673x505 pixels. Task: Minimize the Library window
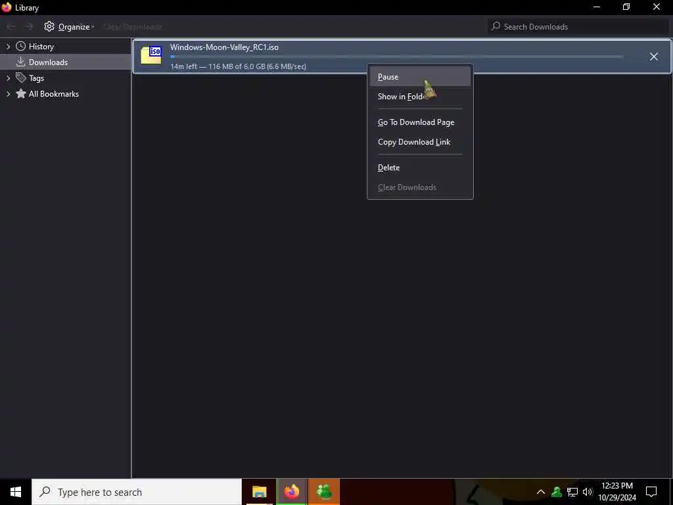tap(597, 7)
